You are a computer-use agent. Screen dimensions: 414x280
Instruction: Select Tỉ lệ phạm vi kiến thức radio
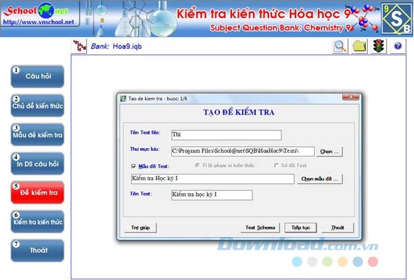click(197, 166)
